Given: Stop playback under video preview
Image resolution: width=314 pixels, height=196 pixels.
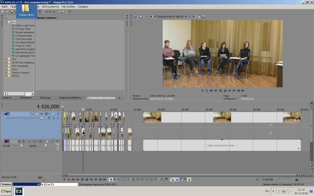Looking at the screenshot, I should click(x=225, y=91).
